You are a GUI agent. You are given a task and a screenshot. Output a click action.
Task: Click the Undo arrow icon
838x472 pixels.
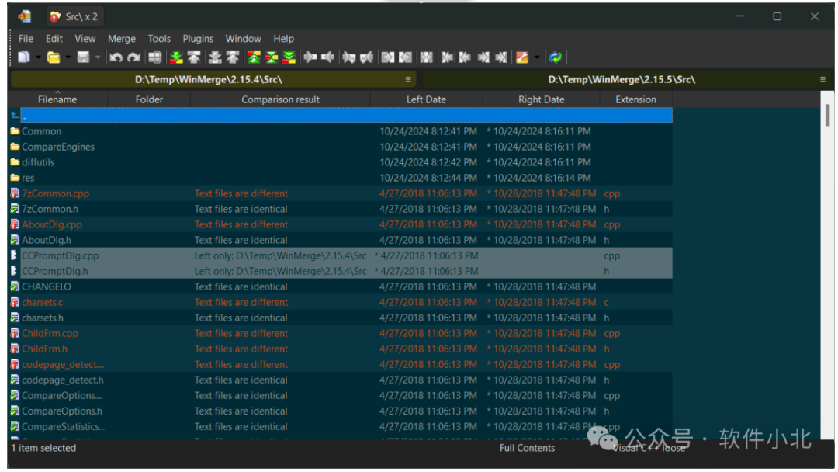click(x=116, y=57)
